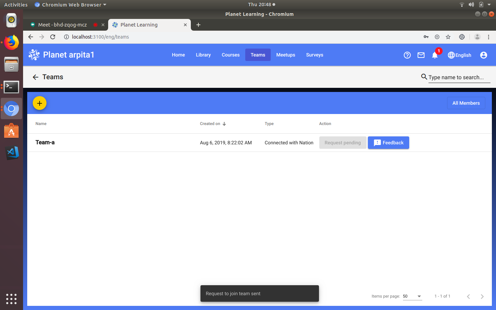View All Members of teams
The height and width of the screenshot is (310, 496).
coord(466,103)
